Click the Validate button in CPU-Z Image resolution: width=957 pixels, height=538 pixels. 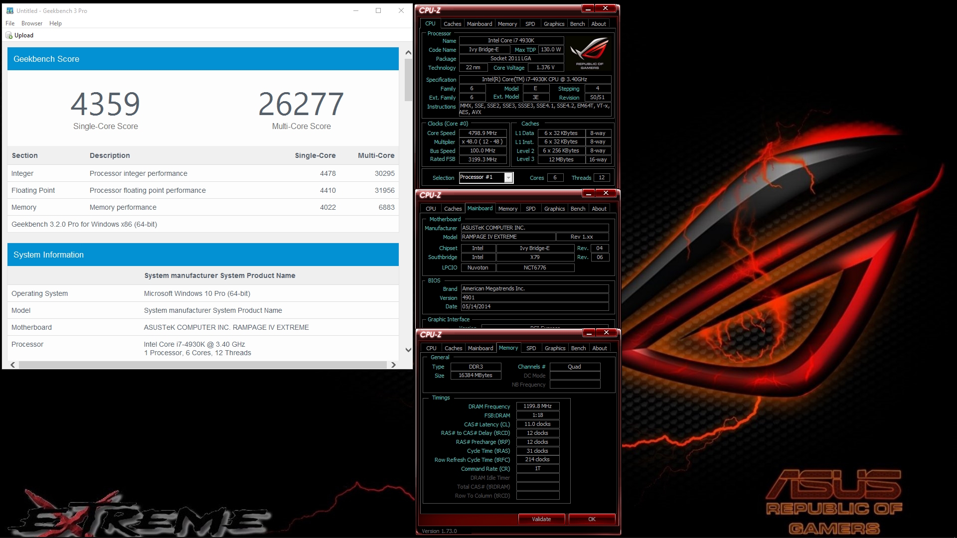[x=541, y=519]
